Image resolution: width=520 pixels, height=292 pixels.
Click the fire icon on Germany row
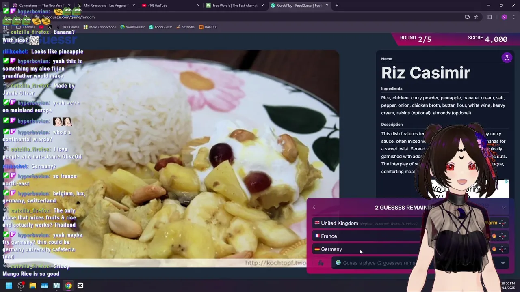click(x=494, y=249)
